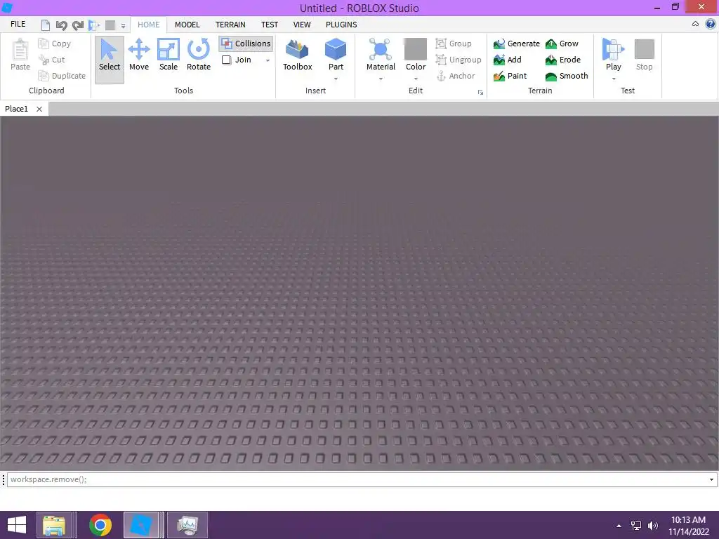Expand the Material dropdown arrow

click(x=381, y=79)
